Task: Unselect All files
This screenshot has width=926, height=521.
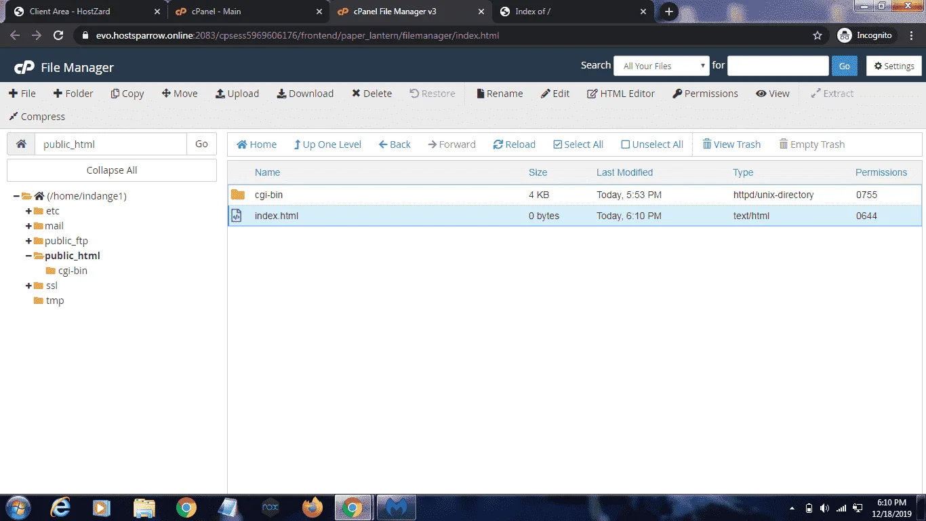Action: pyautogui.click(x=652, y=144)
